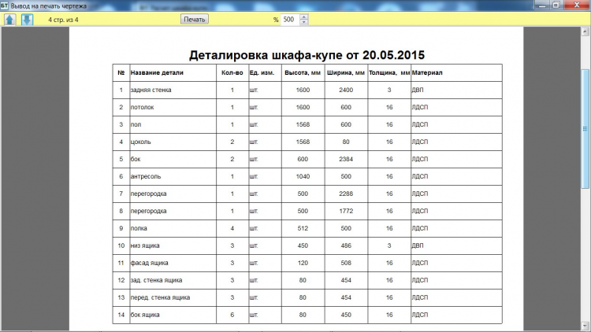Maximize the print preview window
Viewport: 591px width, 332px height.
pyautogui.click(x=556, y=5)
